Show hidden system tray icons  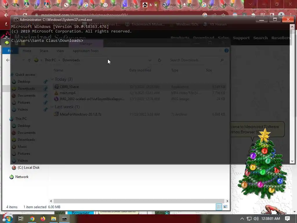click(x=242, y=219)
